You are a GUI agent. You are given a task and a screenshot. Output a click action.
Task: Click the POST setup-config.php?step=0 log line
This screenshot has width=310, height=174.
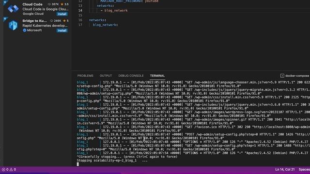pos(193,134)
